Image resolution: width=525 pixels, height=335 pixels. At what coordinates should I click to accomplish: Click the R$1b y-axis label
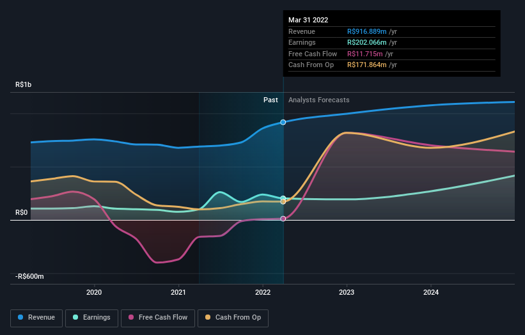pyautogui.click(x=24, y=84)
